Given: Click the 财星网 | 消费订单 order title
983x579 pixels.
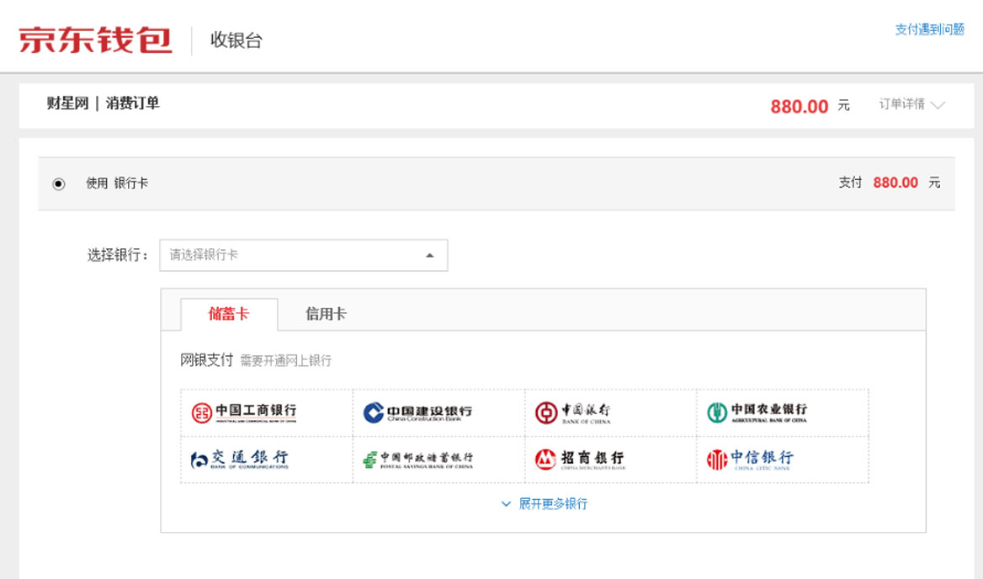Looking at the screenshot, I should coord(103,104).
